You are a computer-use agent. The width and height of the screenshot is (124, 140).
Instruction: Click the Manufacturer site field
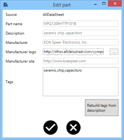(81, 61)
